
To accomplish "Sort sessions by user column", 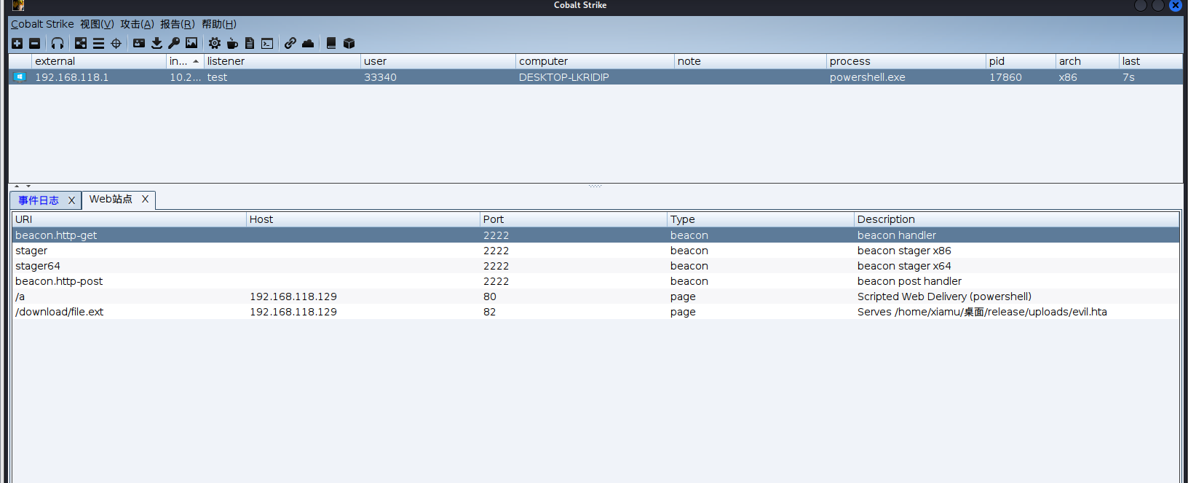I will point(438,61).
